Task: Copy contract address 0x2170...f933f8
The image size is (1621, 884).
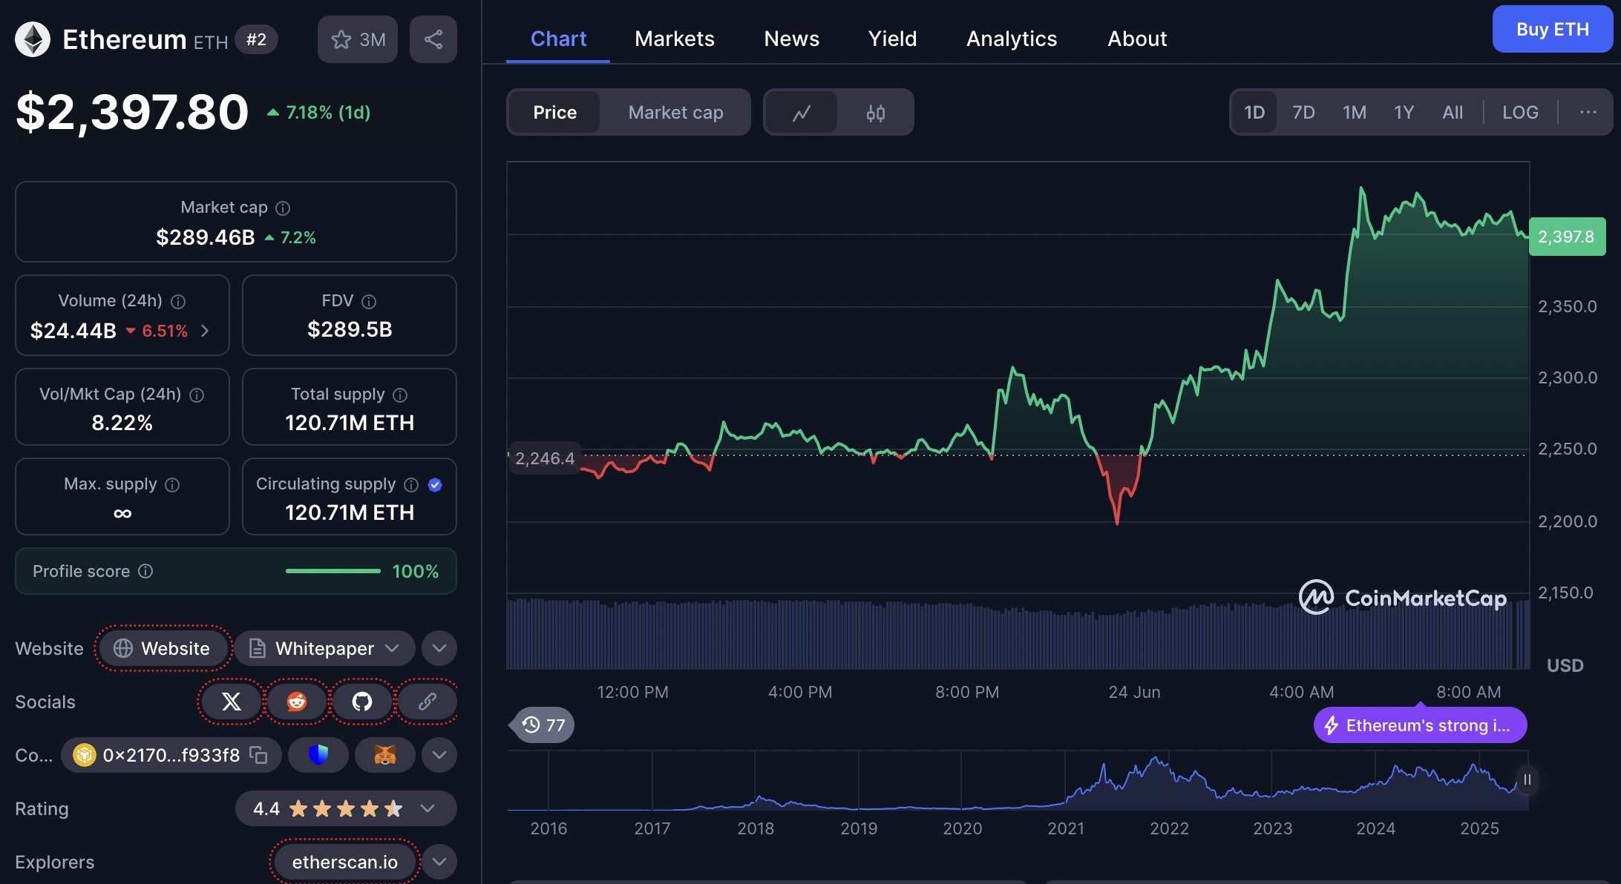Action: click(x=258, y=755)
